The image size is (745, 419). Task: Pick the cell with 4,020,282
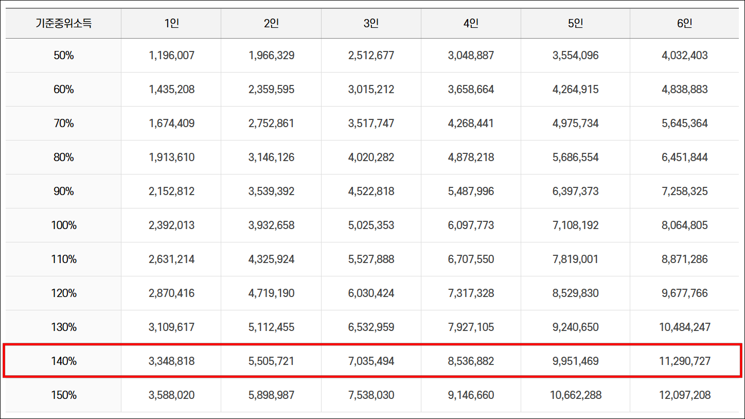click(x=371, y=158)
